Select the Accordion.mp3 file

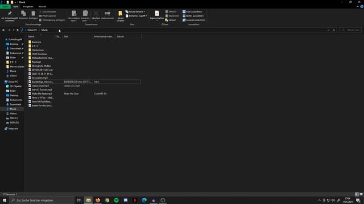tap(39, 78)
